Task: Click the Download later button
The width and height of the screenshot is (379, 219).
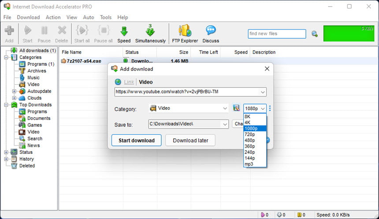Action: (x=190, y=141)
